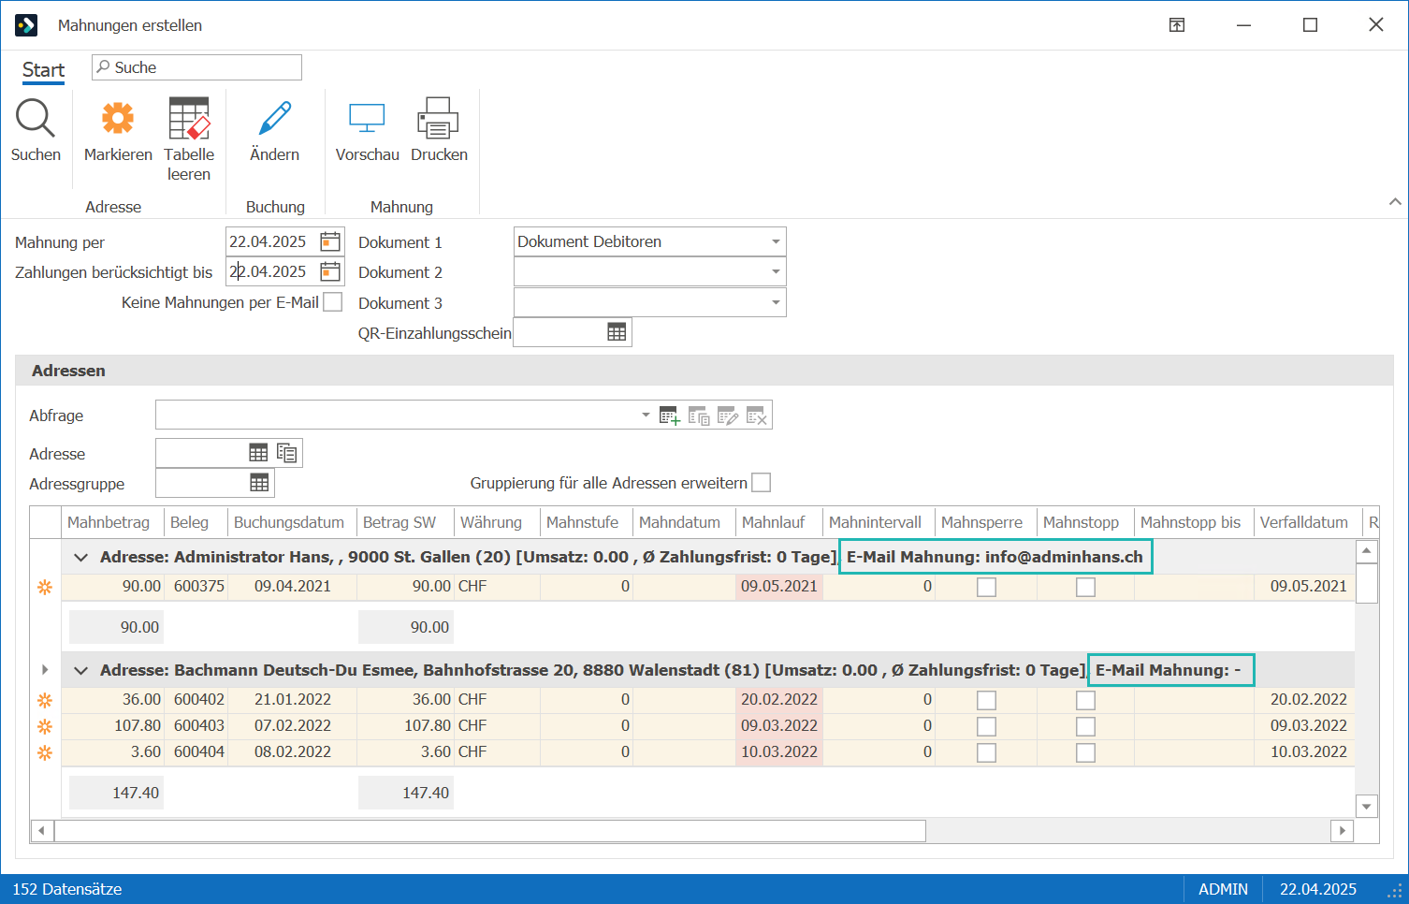Toggle Mahnsperre checkbox for Beleg 600402
This screenshot has width=1409, height=904.
pos(986,700)
